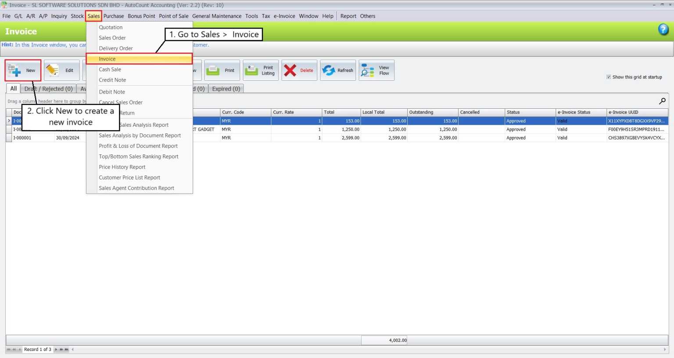The image size is (674, 358).
Task: Open the Purchase menu
Action: 114,16
